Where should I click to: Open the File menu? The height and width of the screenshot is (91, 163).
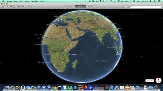[16, 1]
